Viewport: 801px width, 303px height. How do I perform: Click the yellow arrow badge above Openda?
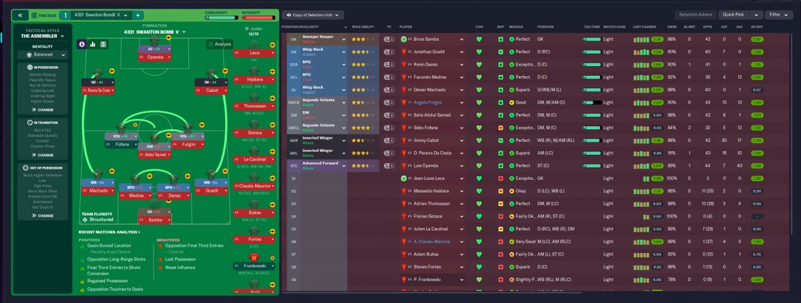[x=169, y=37]
